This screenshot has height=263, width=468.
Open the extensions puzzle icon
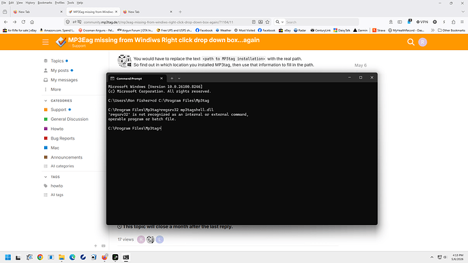coord(453,22)
